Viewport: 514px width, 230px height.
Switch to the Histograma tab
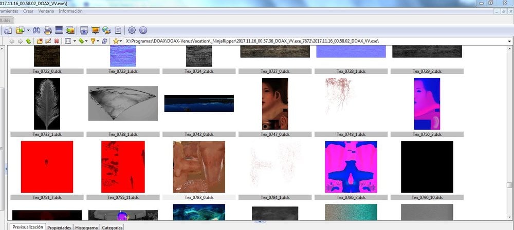coord(86,228)
